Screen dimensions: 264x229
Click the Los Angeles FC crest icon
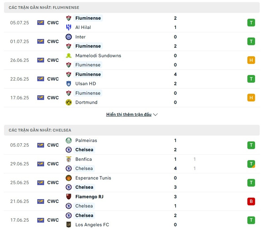[x=69, y=225]
